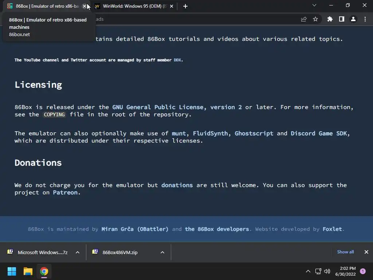Open the DDX staff member link
The width and height of the screenshot is (373, 280).
coord(177,60)
